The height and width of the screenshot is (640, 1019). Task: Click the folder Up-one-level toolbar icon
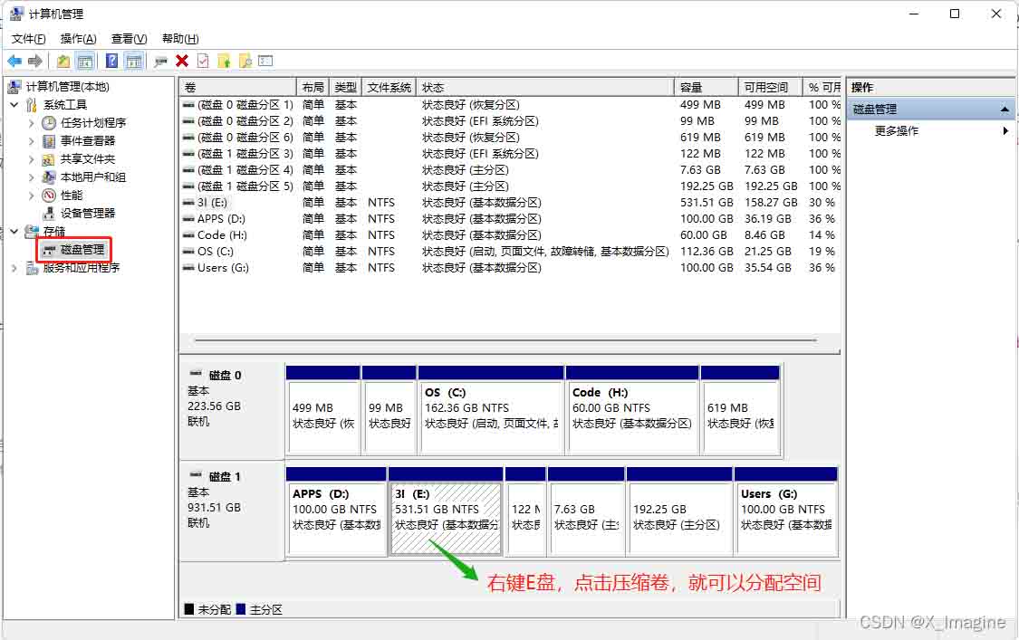(x=63, y=61)
